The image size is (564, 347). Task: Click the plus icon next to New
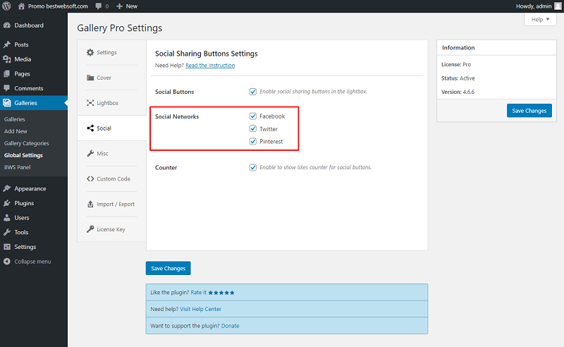119,6
